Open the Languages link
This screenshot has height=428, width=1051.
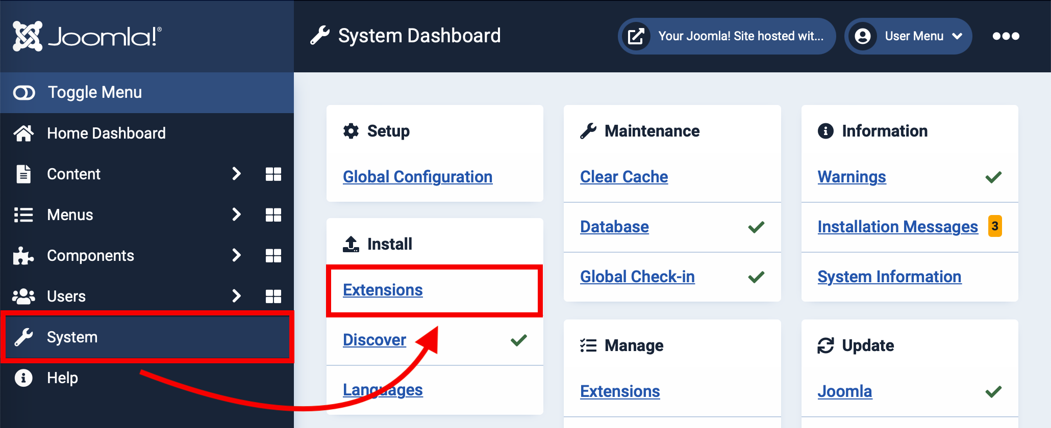point(383,390)
